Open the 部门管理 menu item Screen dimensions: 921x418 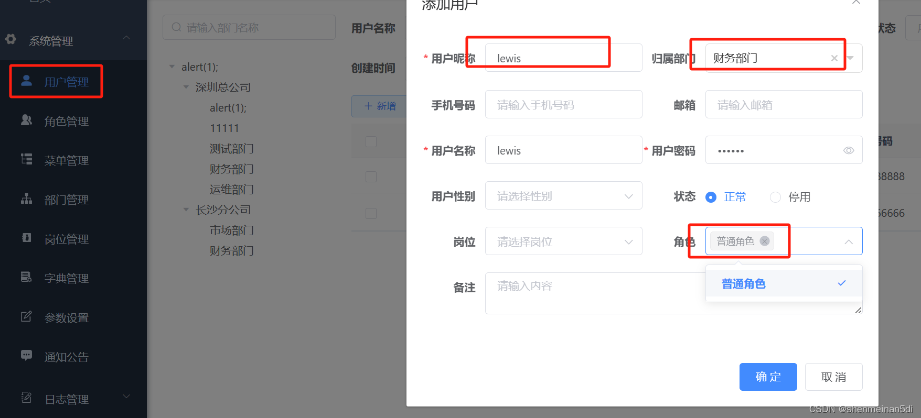73,200
